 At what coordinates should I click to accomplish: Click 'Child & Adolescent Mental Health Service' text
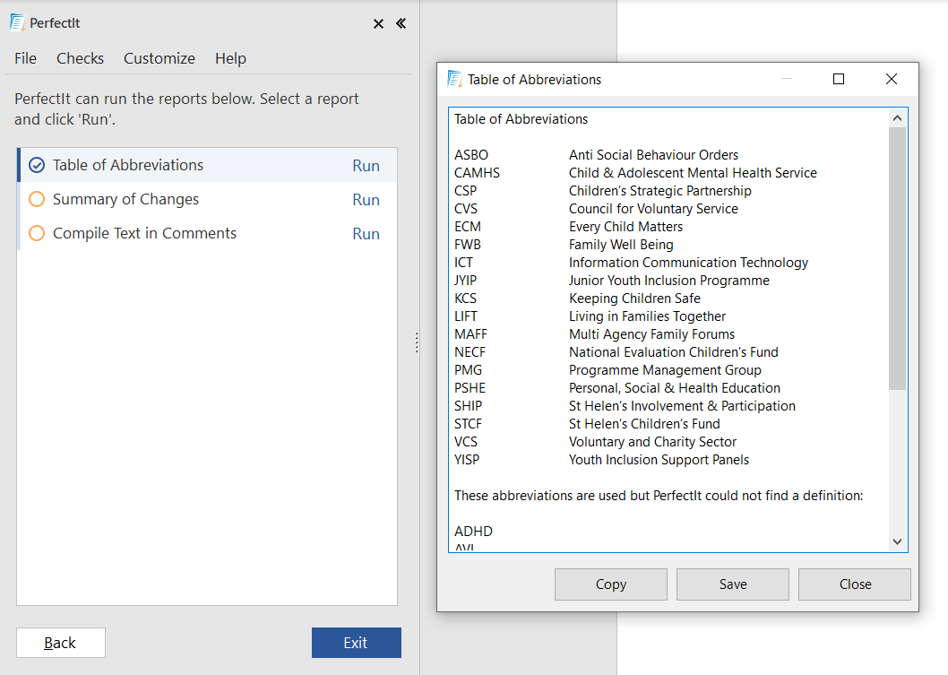coord(693,173)
